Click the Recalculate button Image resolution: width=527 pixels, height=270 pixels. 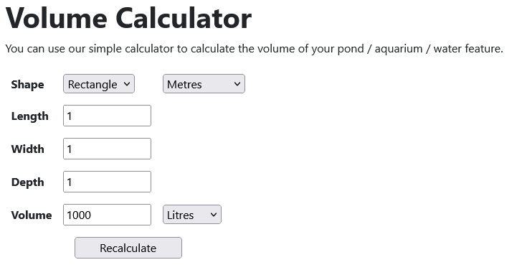[x=128, y=248]
